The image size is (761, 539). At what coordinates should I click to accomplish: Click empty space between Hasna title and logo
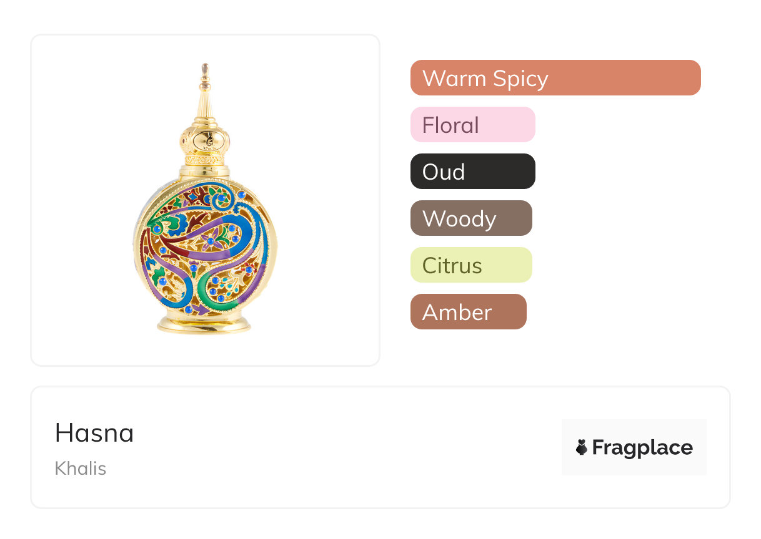(x=344, y=447)
